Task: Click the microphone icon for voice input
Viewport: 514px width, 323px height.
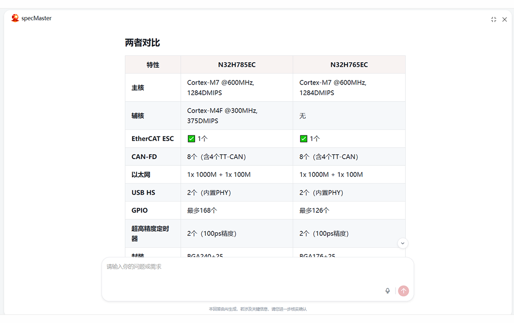Action: (x=387, y=291)
